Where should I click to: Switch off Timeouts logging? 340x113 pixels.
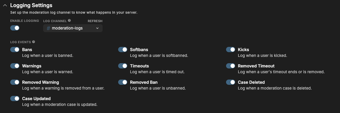coord(123,66)
